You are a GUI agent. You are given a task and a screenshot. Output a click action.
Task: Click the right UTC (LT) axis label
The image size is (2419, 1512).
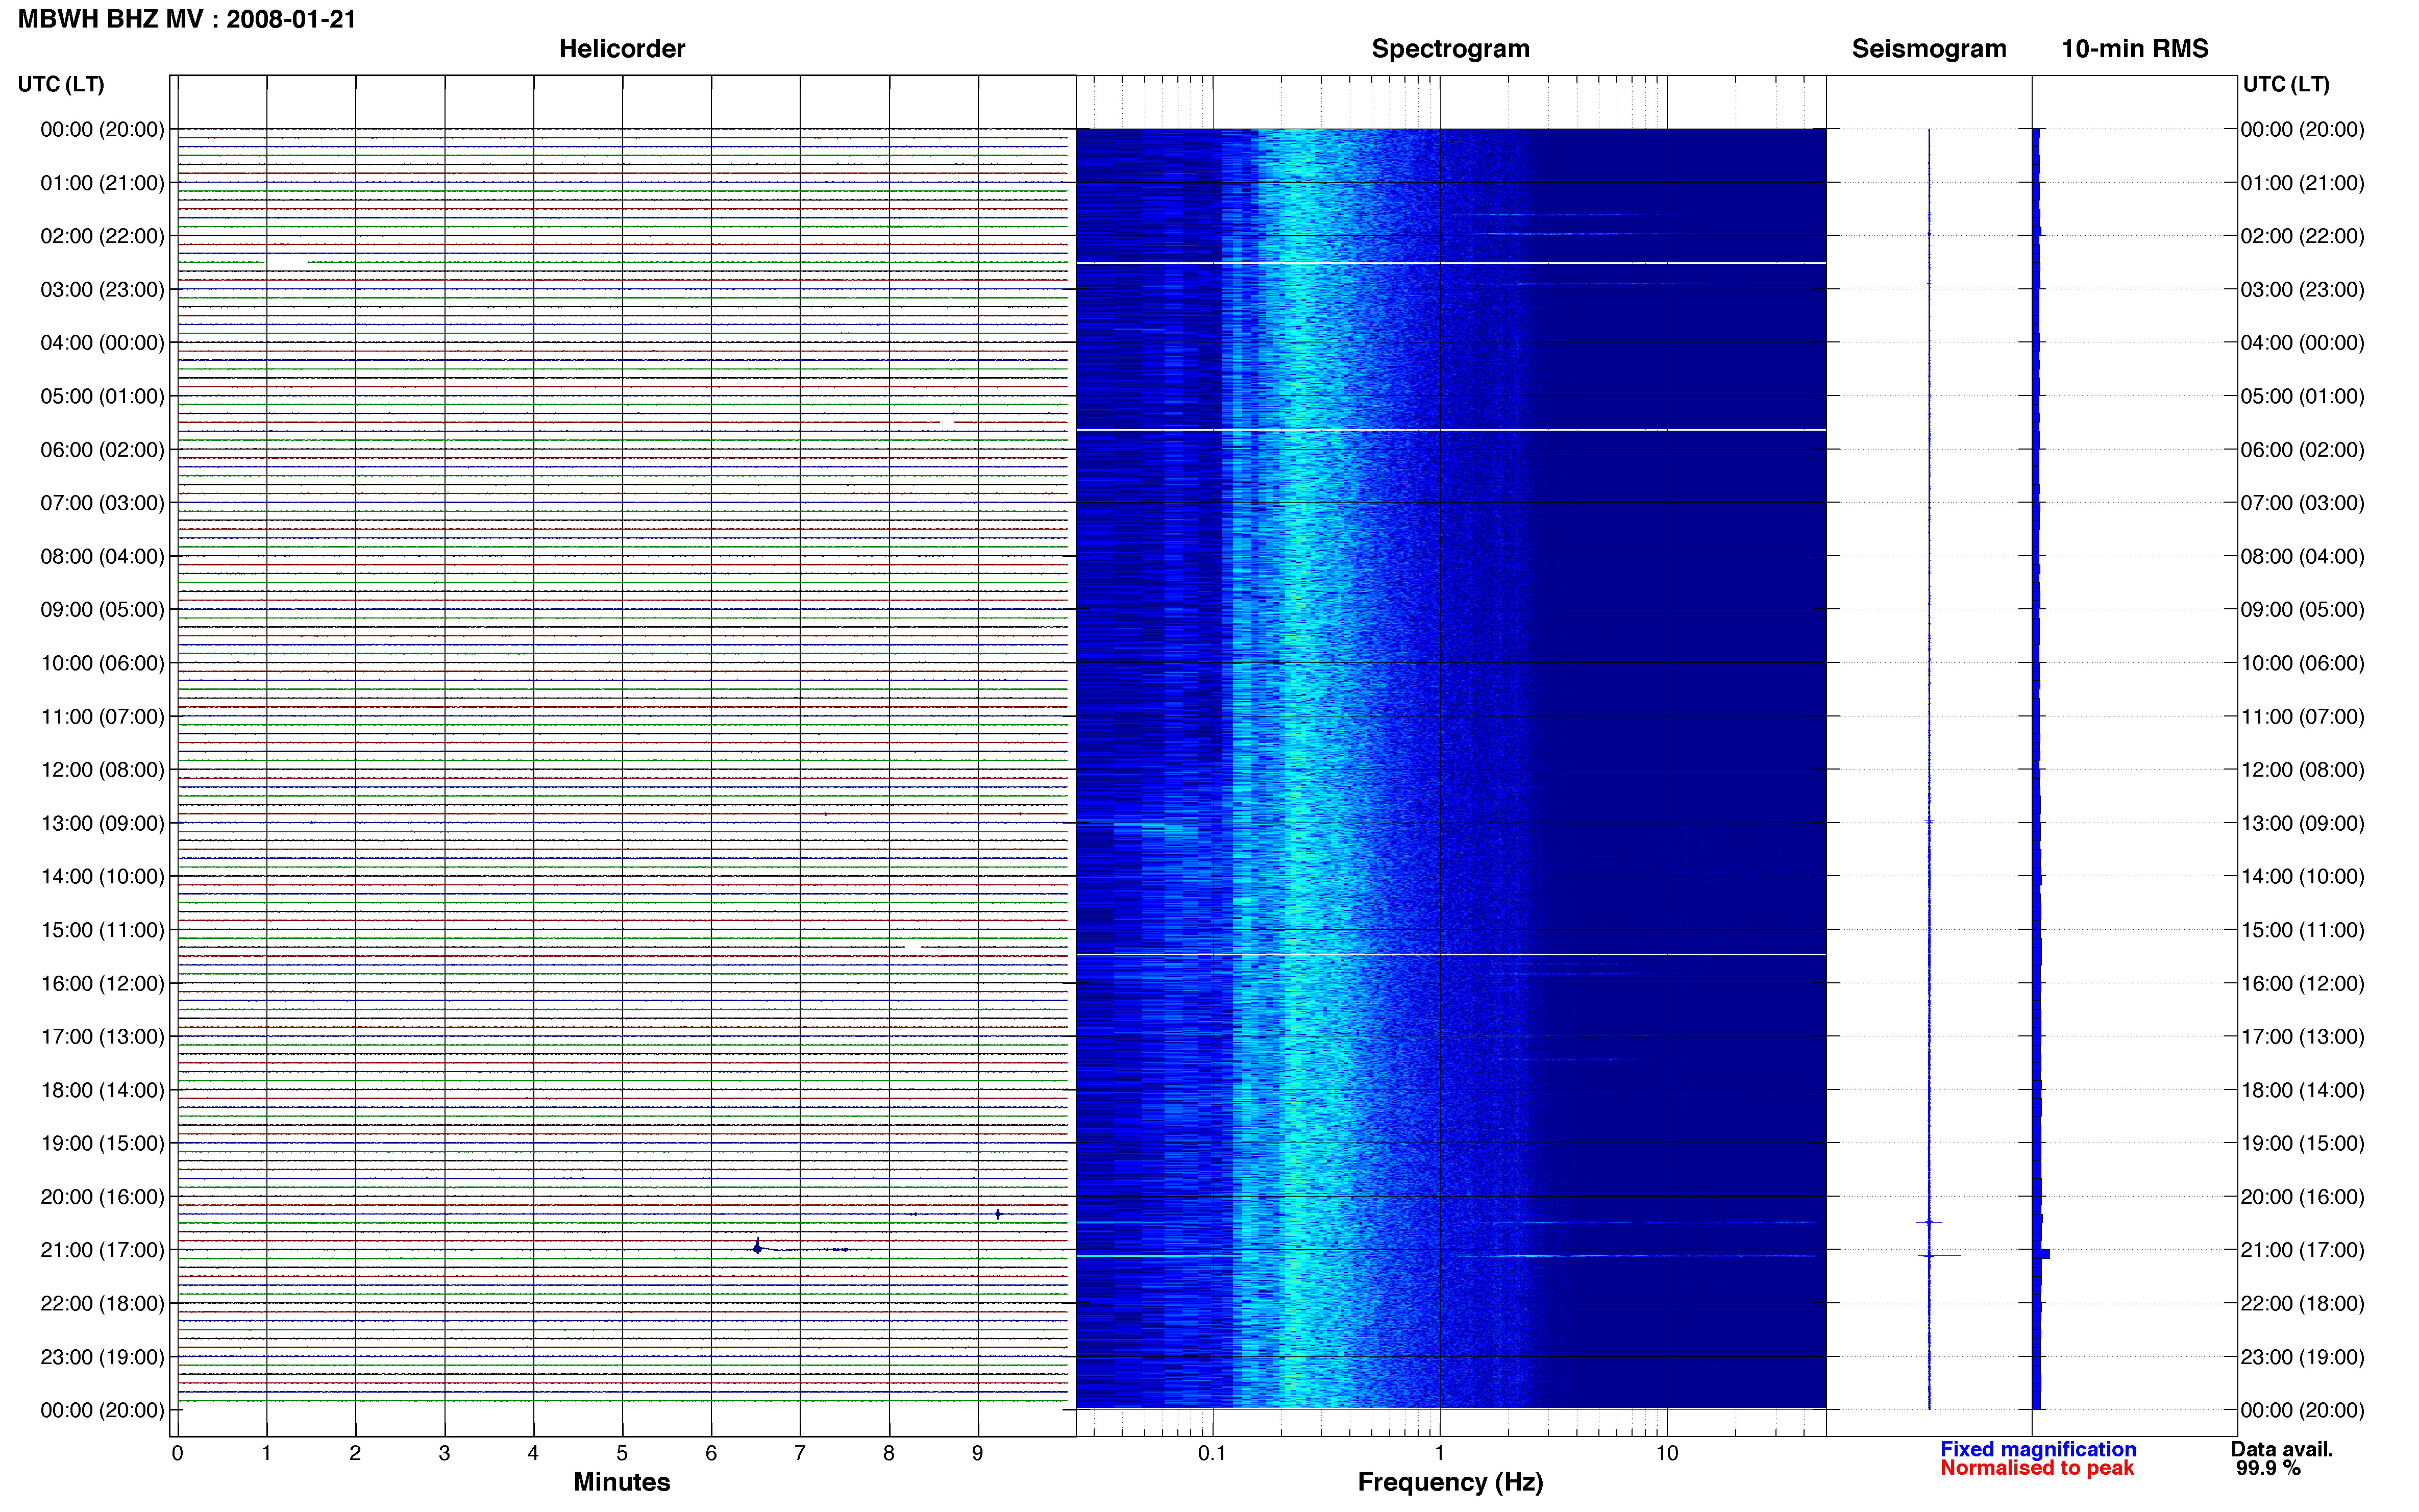coord(2286,84)
